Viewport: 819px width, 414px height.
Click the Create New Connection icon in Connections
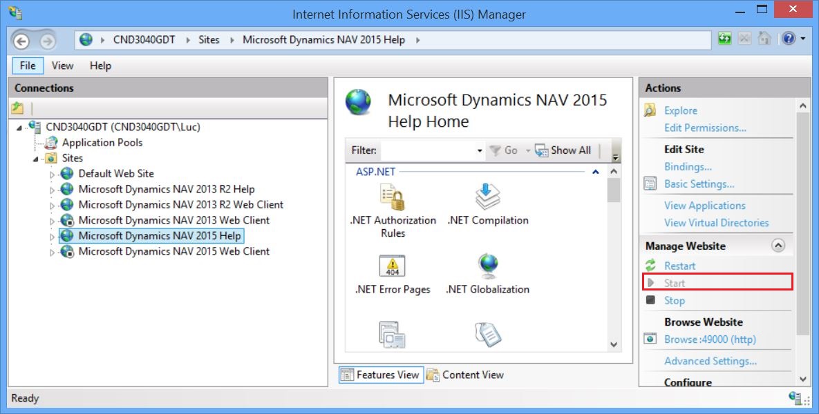18,108
